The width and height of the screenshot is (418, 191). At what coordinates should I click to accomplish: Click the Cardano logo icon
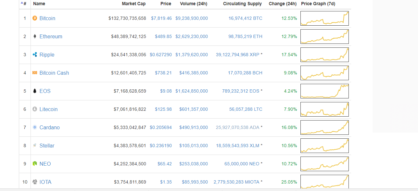pyautogui.click(x=35, y=127)
